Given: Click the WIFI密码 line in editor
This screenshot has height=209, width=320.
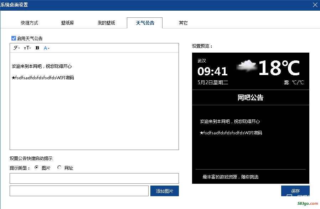Looking at the screenshot, I should (x=43, y=78).
